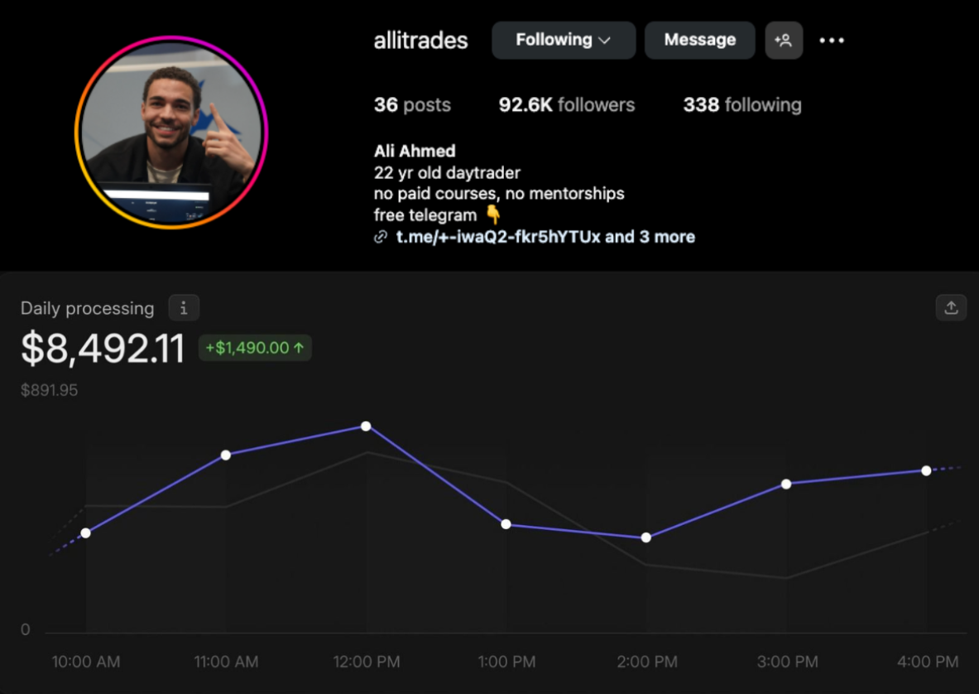View the 338 following list
Screen dimensions: 979x694
(x=741, y=105)
